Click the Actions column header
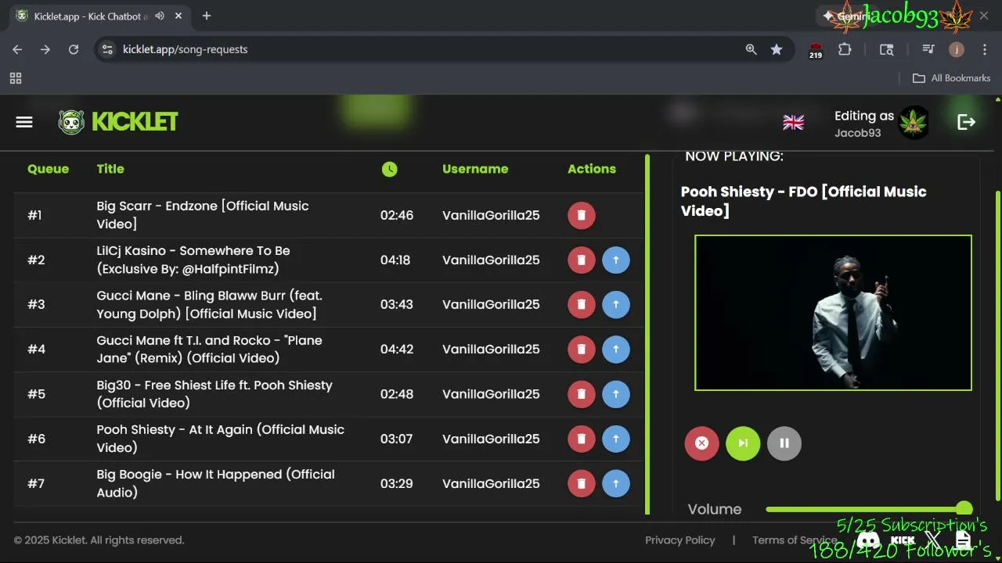1002x563 pixels. pyautogui.click(x=592, y=169)
